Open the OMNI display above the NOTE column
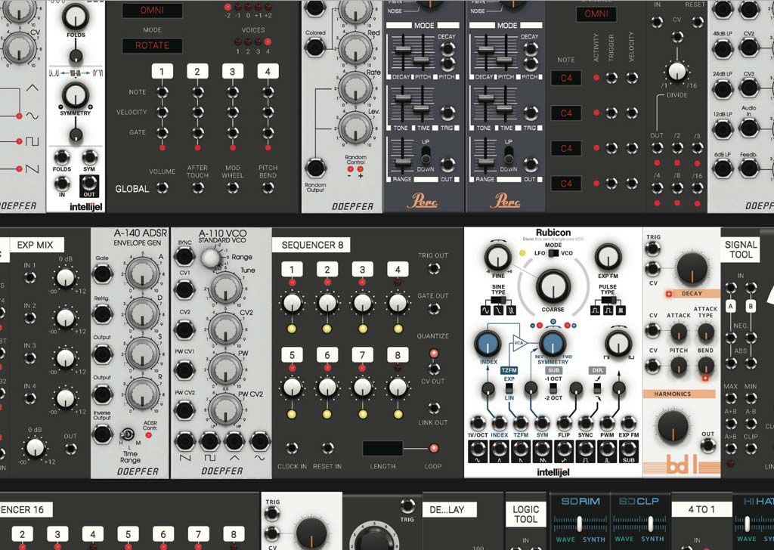Screen dimensions: 774x550 pyautogui.click(x=596, y=14)
